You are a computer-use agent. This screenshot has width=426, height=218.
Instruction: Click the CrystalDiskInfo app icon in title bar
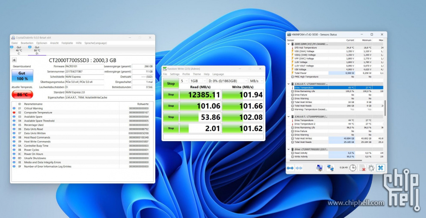(x=13, y=37)
